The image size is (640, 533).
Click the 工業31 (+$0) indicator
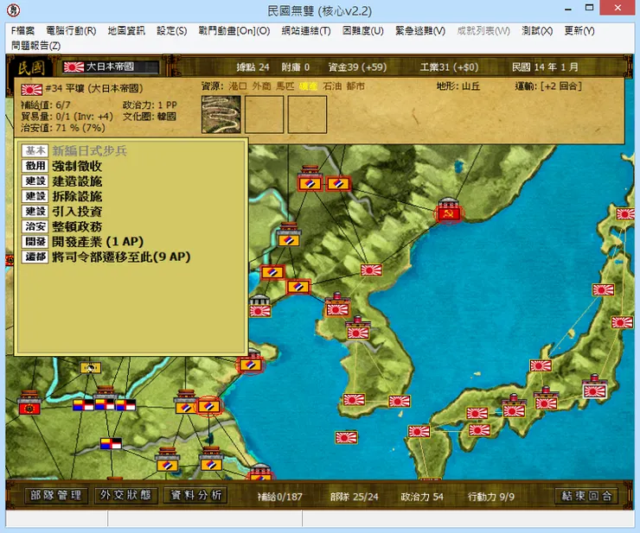[449, 67]
